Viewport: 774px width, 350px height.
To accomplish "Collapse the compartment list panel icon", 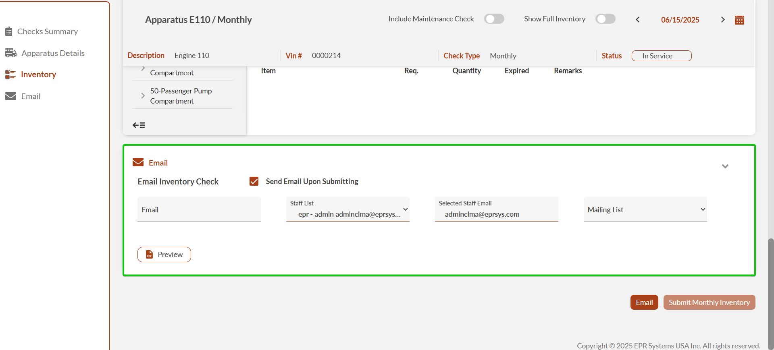I will (x=139, y=125).
